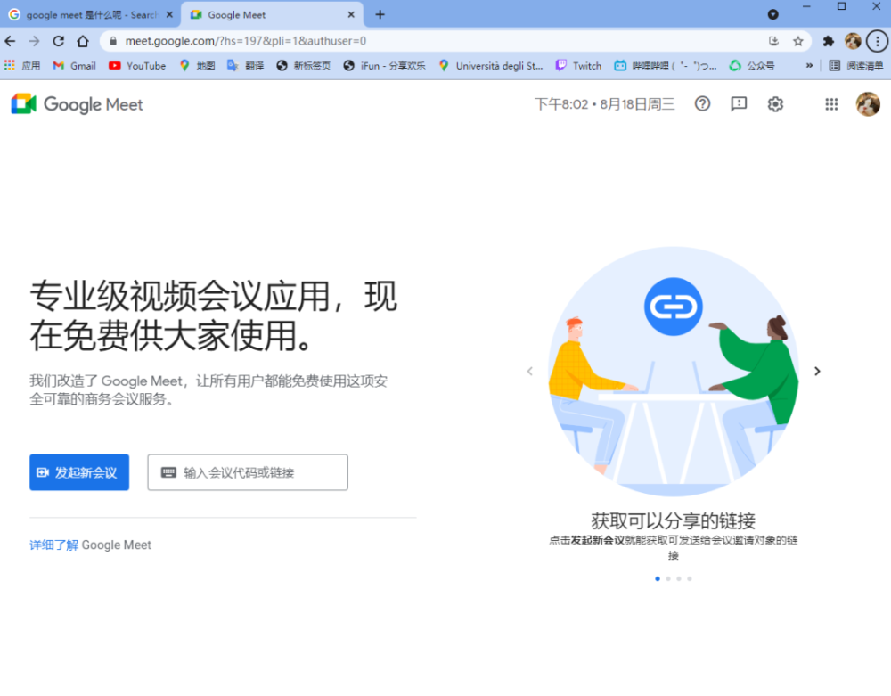Go to previous carousel slide
Viewport: 891px width, 696px height.
[x=529, y=371]
